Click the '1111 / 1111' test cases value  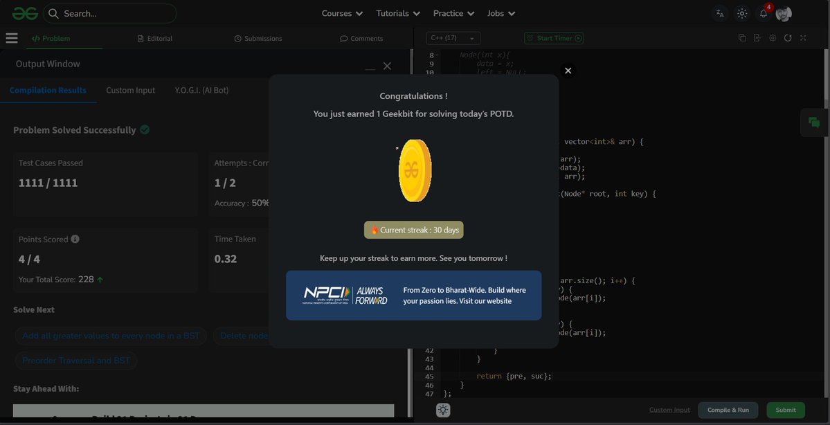[48, 183]
